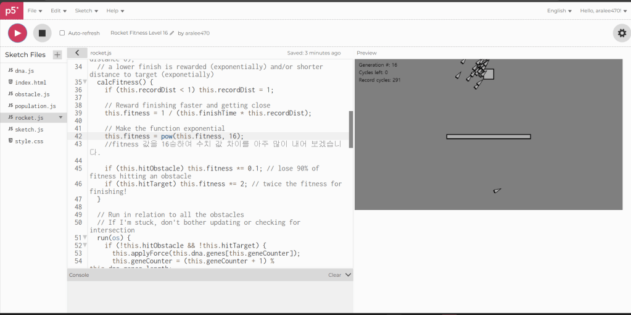Open options arrow for rocket.js file
This screenshot has height=315, width=631.
tap(60, 117)
